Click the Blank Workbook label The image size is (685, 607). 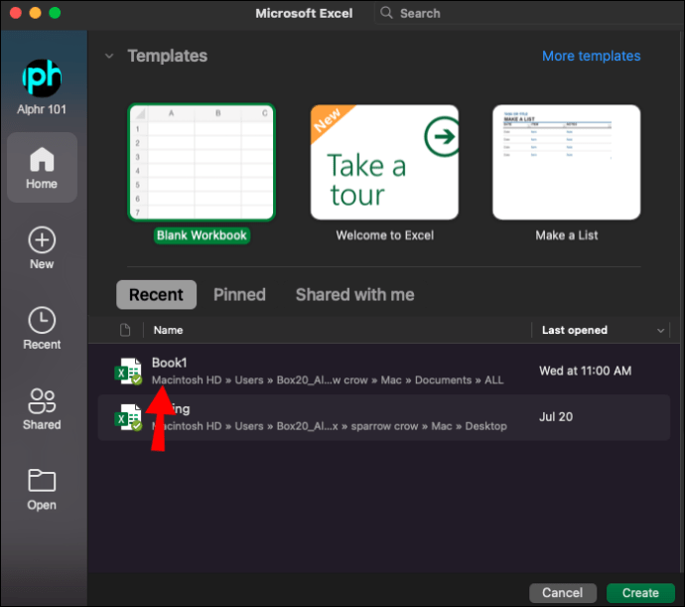point(202,235)
